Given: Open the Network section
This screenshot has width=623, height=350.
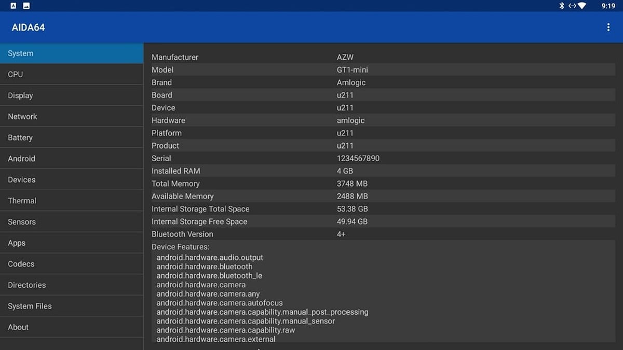Looking at the screenshot, I should (x=72, y=117).
